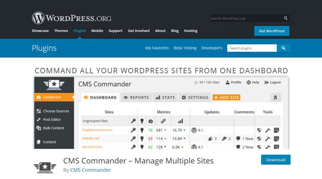The width and height of the screenshot is (322, 179).
Task: Click the hammer tool icon in metally.net row
Action: (267, 139)
